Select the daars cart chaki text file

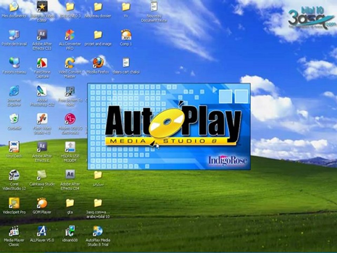[126, 63]
